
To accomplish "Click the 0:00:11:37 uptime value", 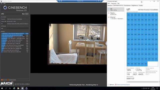I will pyautogui.click(x=130, y=78).
